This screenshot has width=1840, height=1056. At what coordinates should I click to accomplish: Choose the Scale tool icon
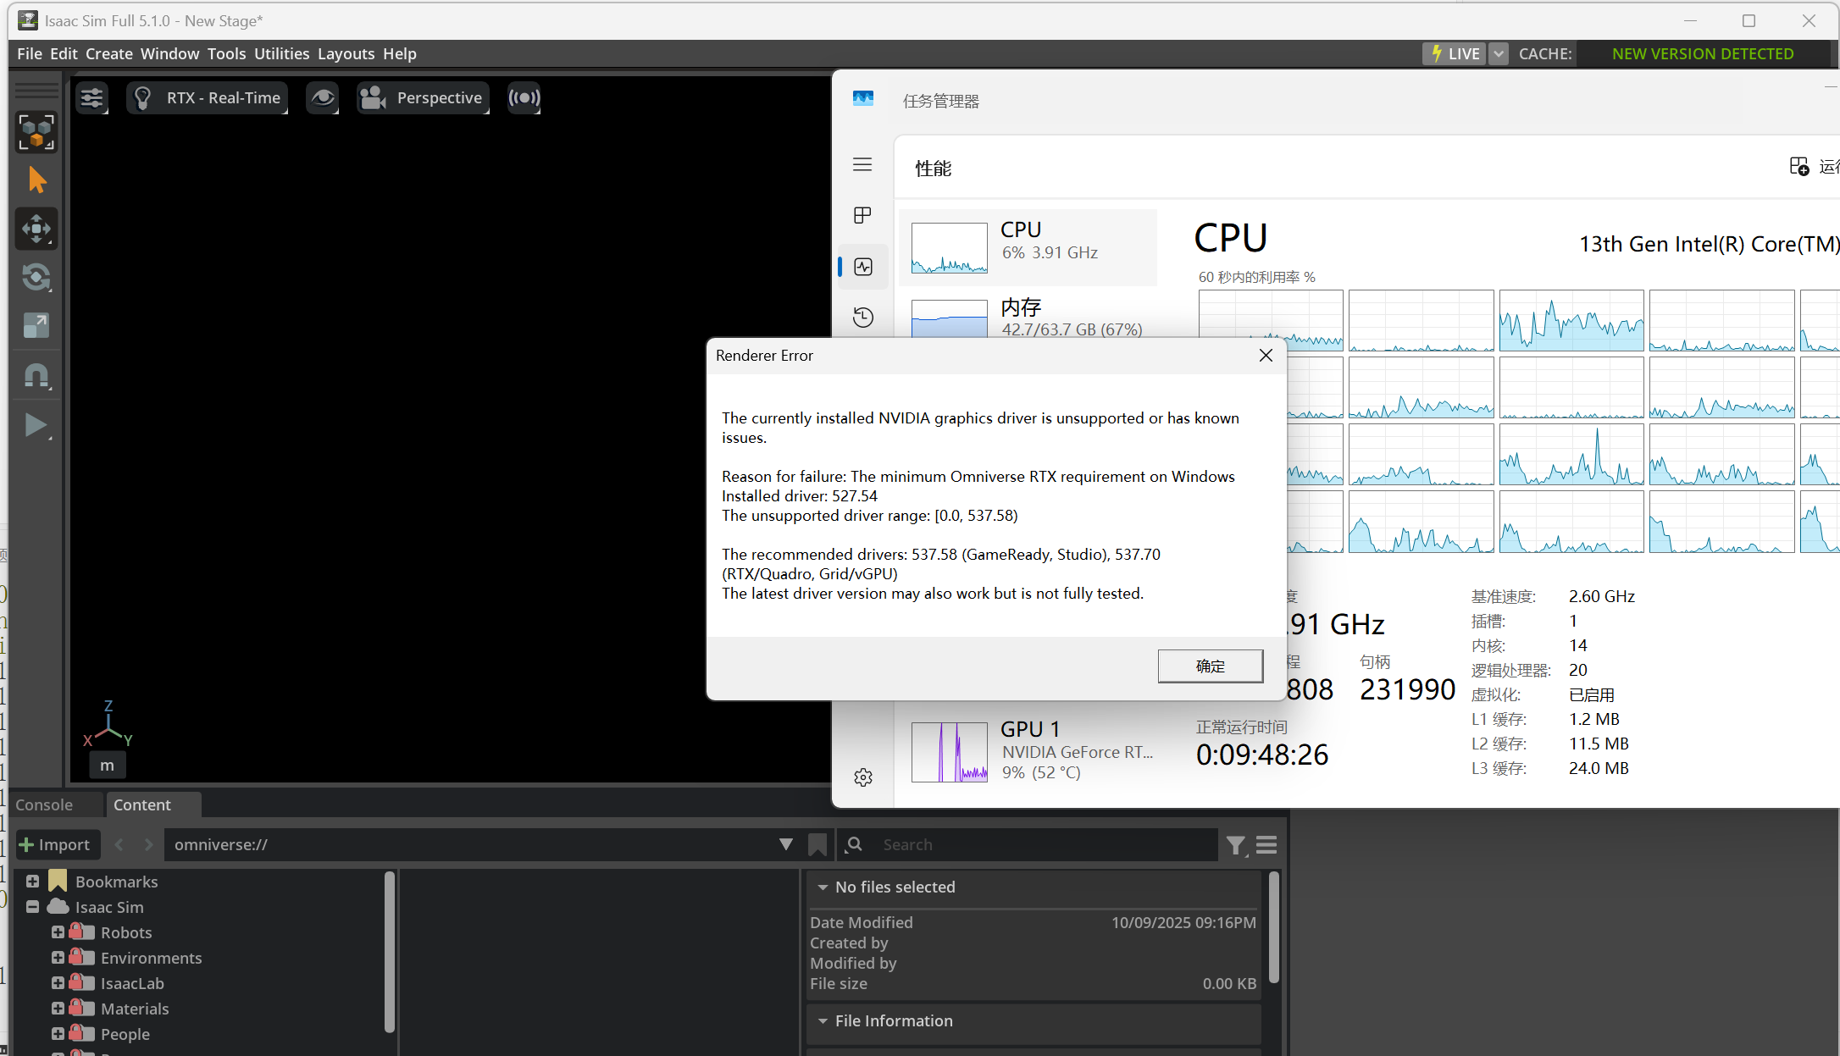(36, 325)
